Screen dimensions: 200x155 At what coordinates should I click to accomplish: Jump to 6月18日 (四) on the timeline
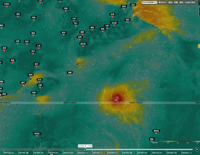(x=24, y=153)
